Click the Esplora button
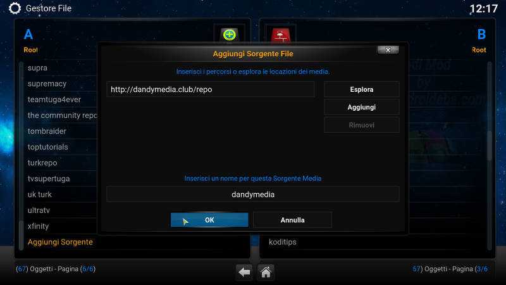 coord(361,89)
